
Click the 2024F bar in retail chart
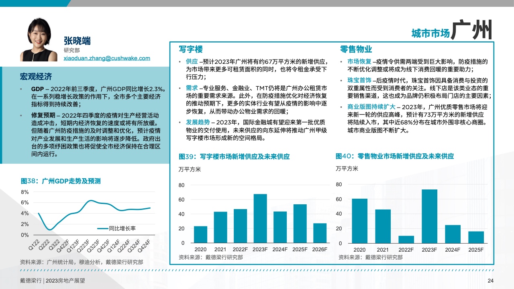(x=453, y=234)
